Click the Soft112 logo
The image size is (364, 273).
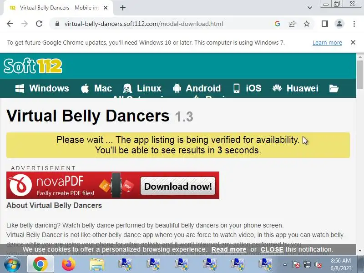[x=33, y=66]
